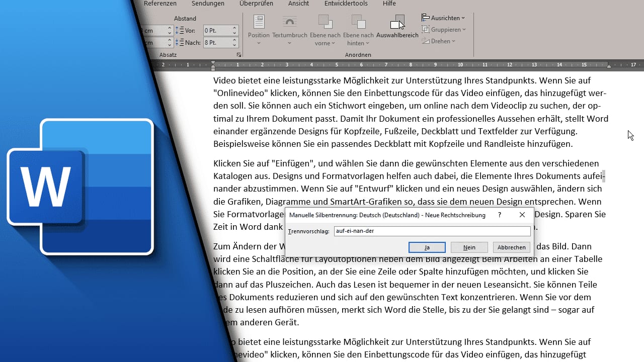Expand the Absatz dialog launcher
This screenshot has height=362, width=644.
tap(239, 55)
